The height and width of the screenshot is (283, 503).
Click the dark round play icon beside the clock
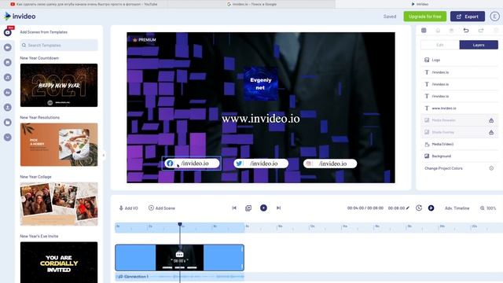coord(431,208)
